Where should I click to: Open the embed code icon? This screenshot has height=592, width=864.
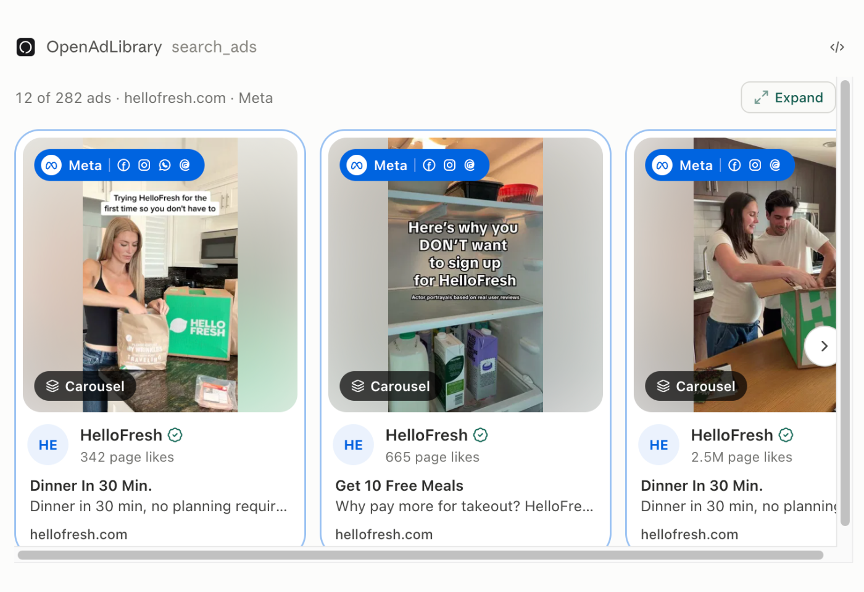click(x=837, y=47)
